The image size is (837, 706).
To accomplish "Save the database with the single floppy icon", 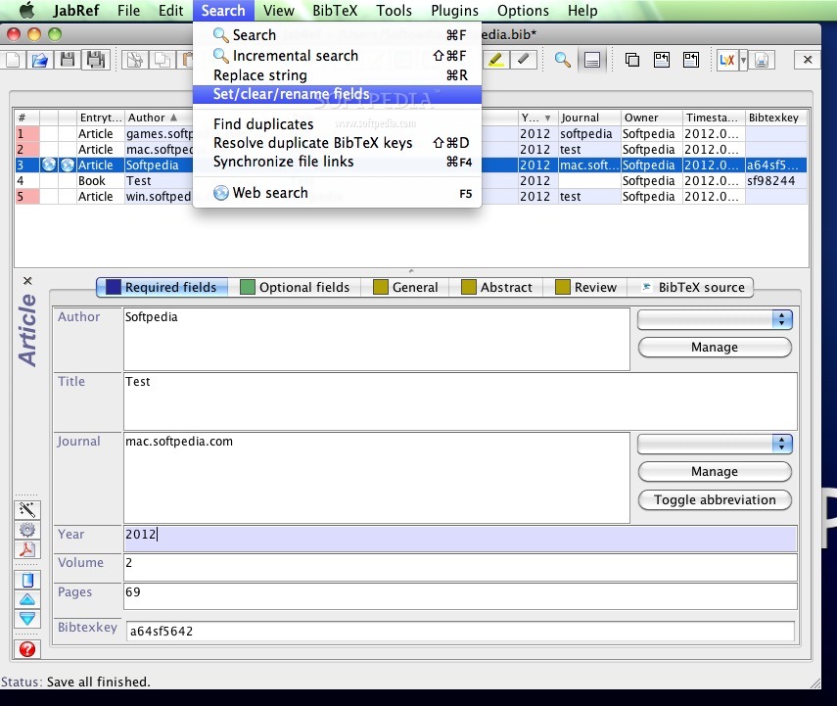I will click(68, 60).
